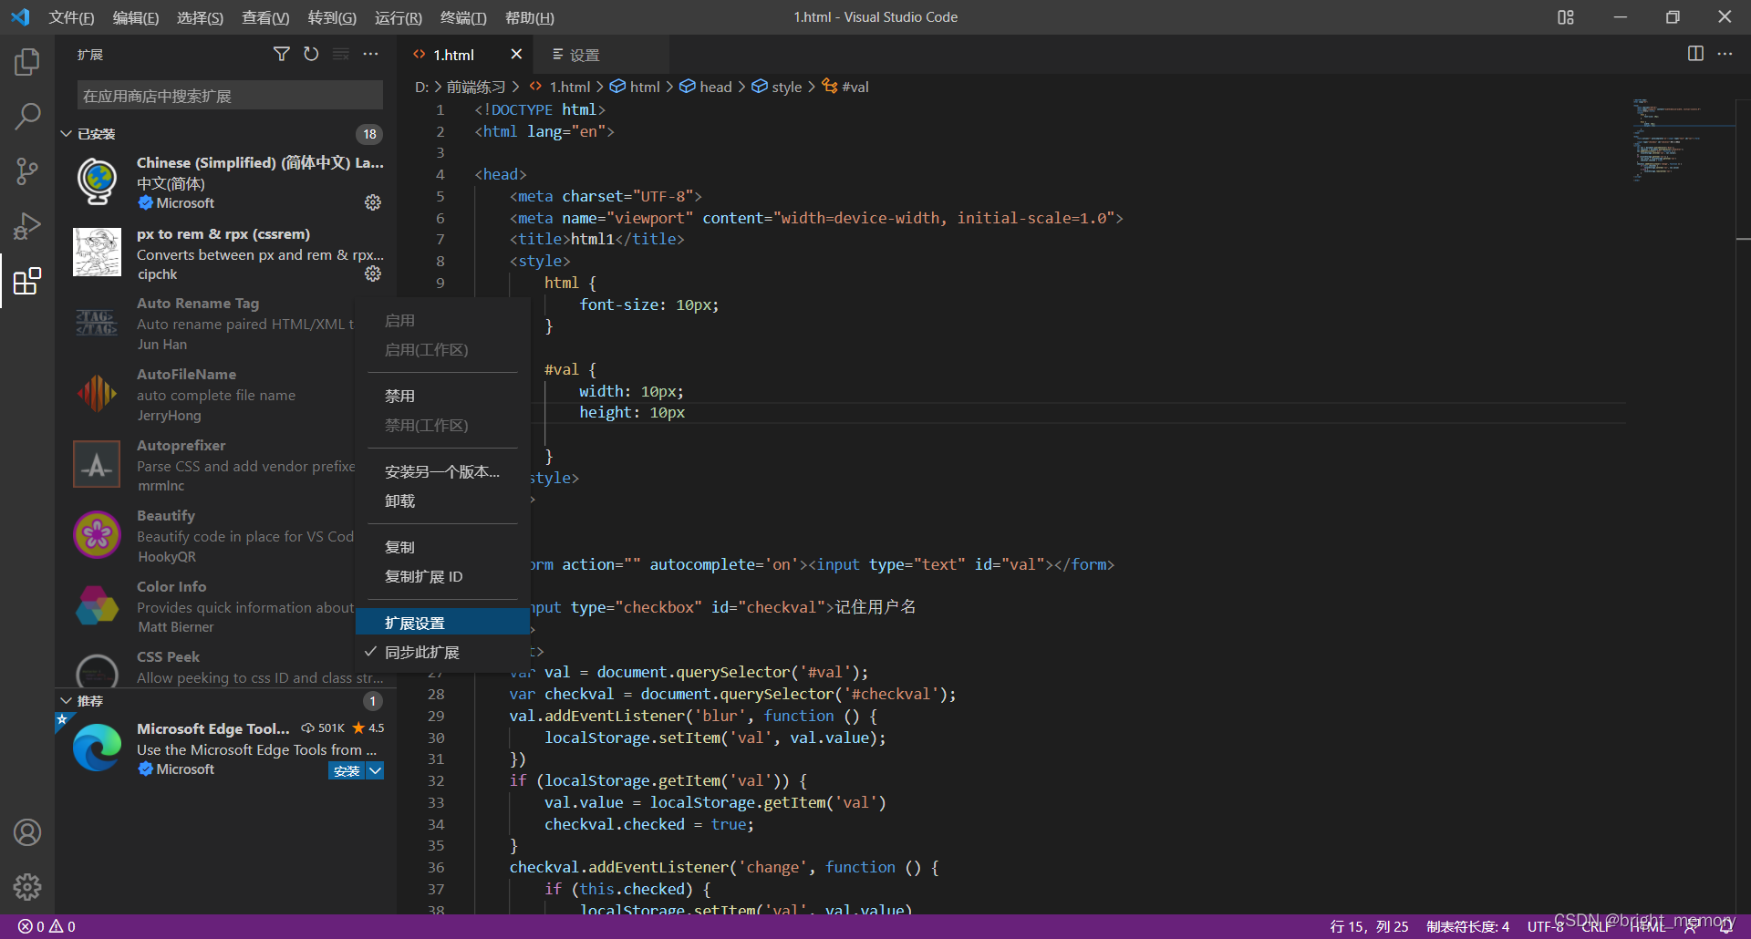Open the 选择(S) menu
Viewport: 1751px width, 939px height.
[x=200, y=17]
